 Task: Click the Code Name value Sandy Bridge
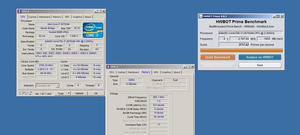click(48, 28)
